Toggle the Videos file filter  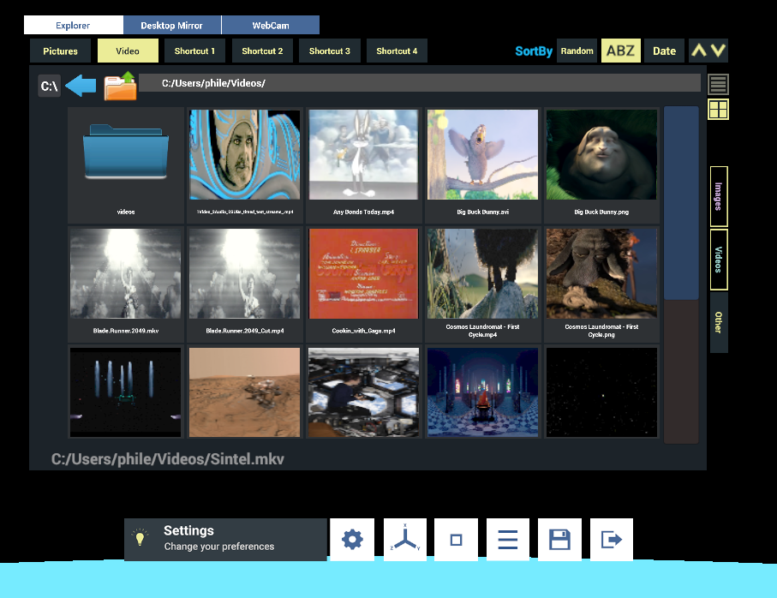click(719, 259)
